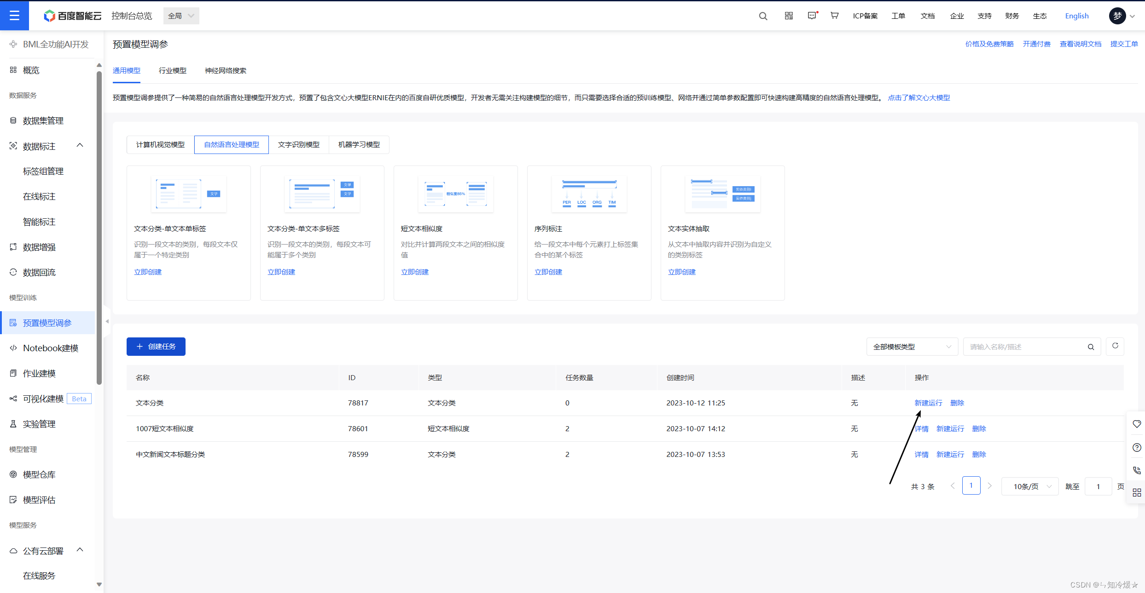Open 详情 for 中文新闻文本标题分类
The height and width of the screenshot is (593, 1145).
tap(921, 454)
